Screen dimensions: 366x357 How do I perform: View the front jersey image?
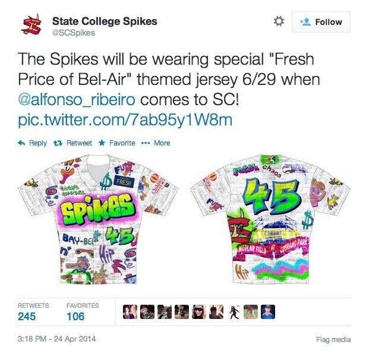tap(98, 219)
